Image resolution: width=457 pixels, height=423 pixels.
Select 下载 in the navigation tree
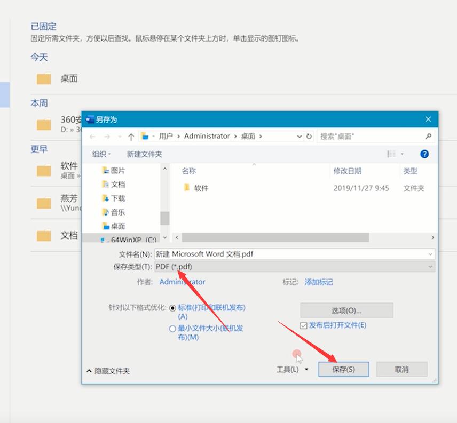tap(113, 198)
